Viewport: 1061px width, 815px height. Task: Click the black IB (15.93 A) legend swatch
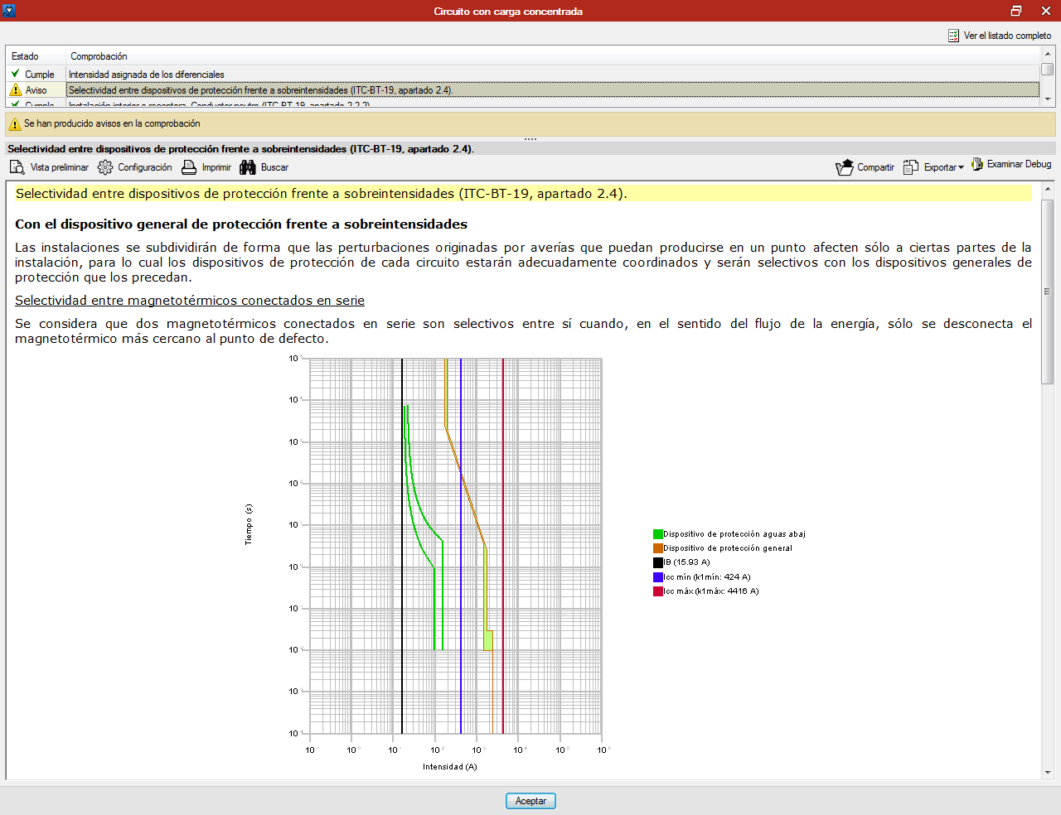pos(658,562)
